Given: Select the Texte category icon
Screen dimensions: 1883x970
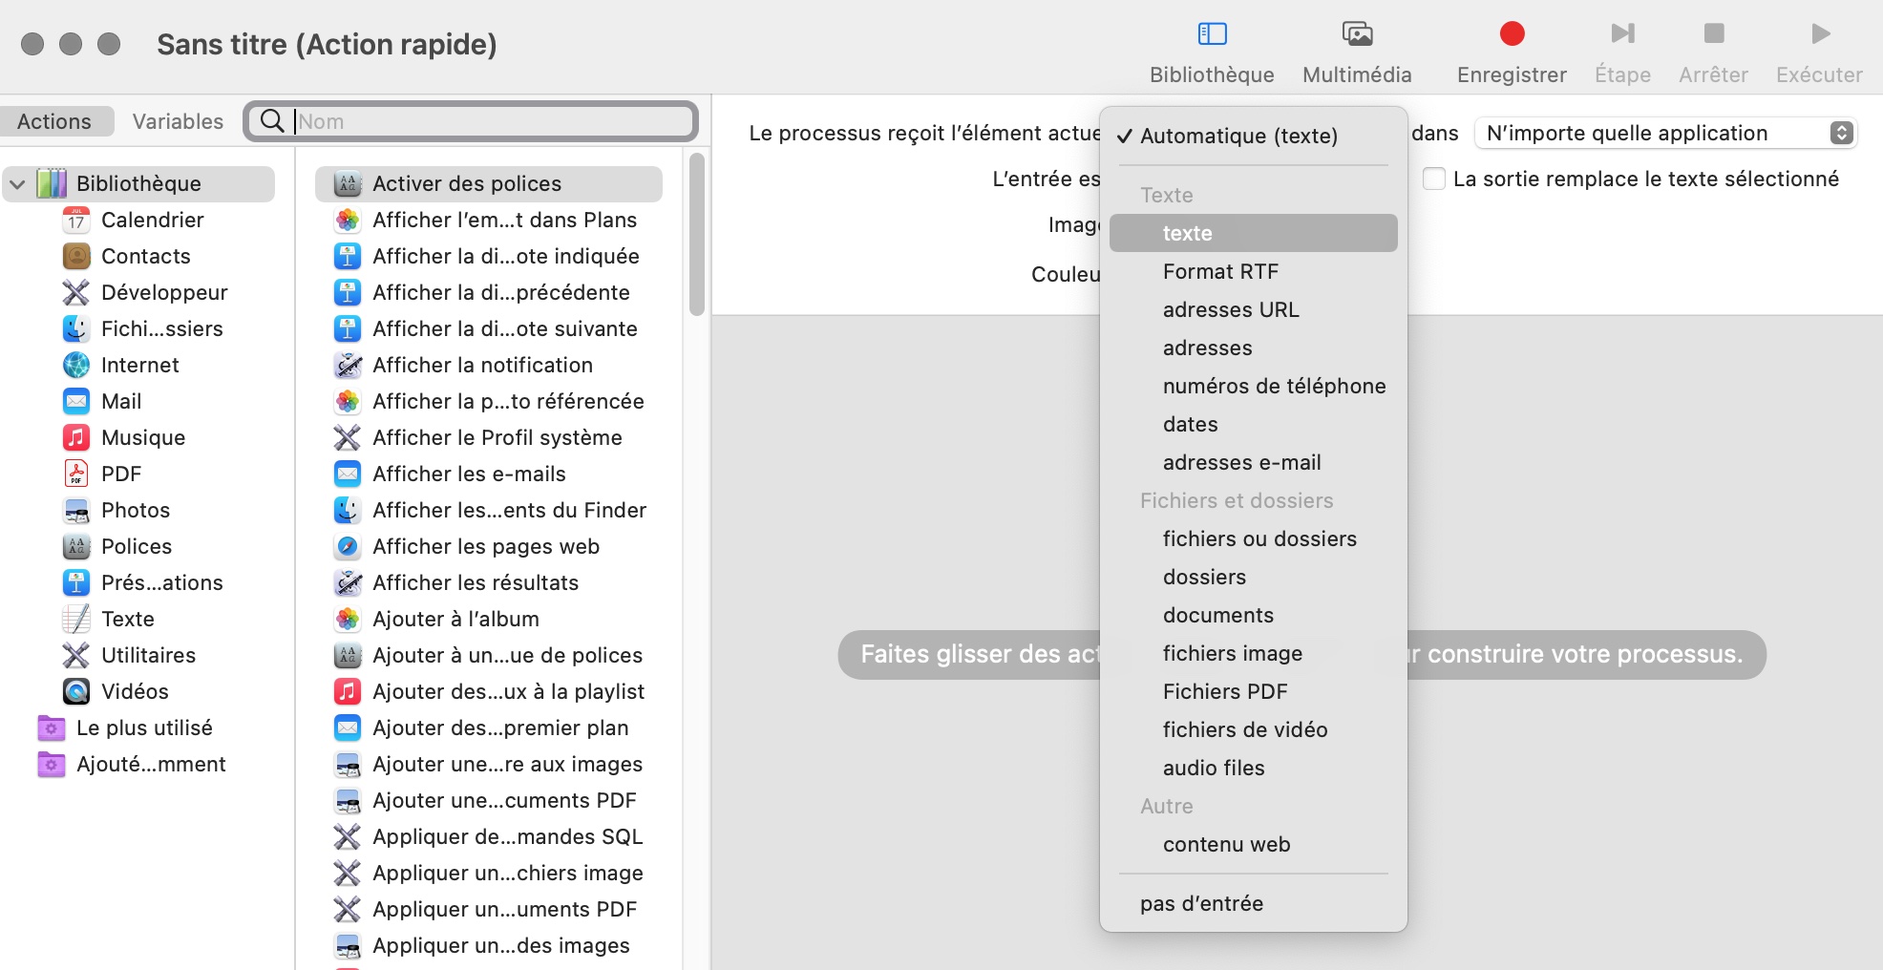Looking at the screenshot, I should (x=76, y=620).
